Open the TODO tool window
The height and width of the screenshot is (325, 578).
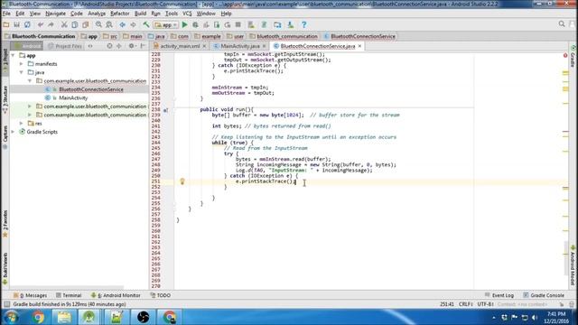[161, 295]
